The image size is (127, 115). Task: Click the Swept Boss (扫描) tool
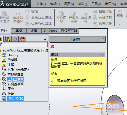32,12
